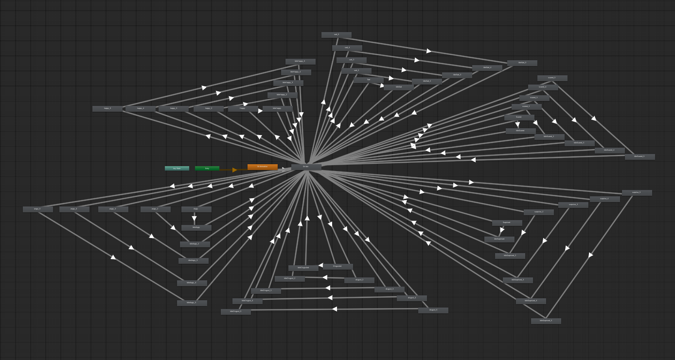This screenshot has height=360, width=675.
Task: Select the Surprised state node
Action: click(507, 223)
